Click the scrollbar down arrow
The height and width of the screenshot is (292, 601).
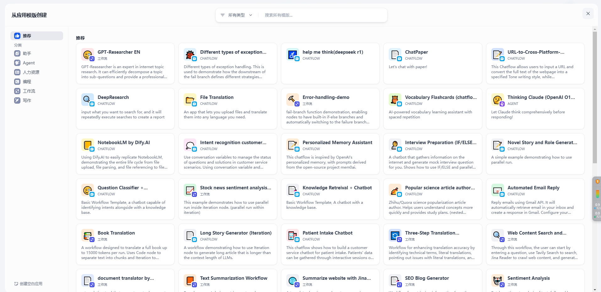595,289
